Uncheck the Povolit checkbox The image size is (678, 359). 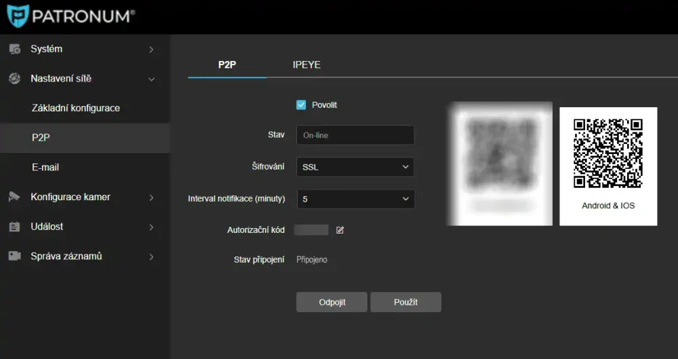point(301,105)
